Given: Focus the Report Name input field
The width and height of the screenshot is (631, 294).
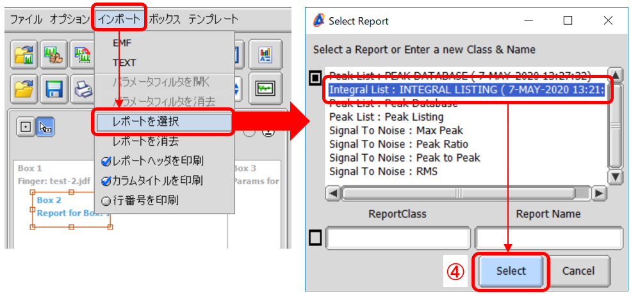Looking at the screenshot, I should click(548, 238).
